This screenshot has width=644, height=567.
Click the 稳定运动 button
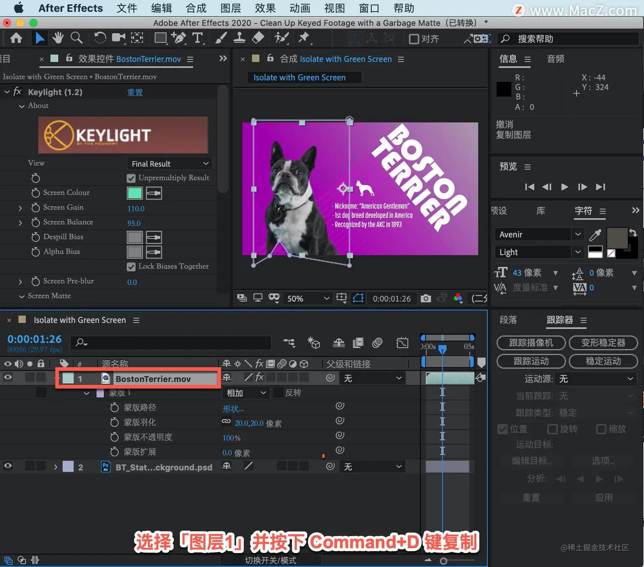point(603,361)
